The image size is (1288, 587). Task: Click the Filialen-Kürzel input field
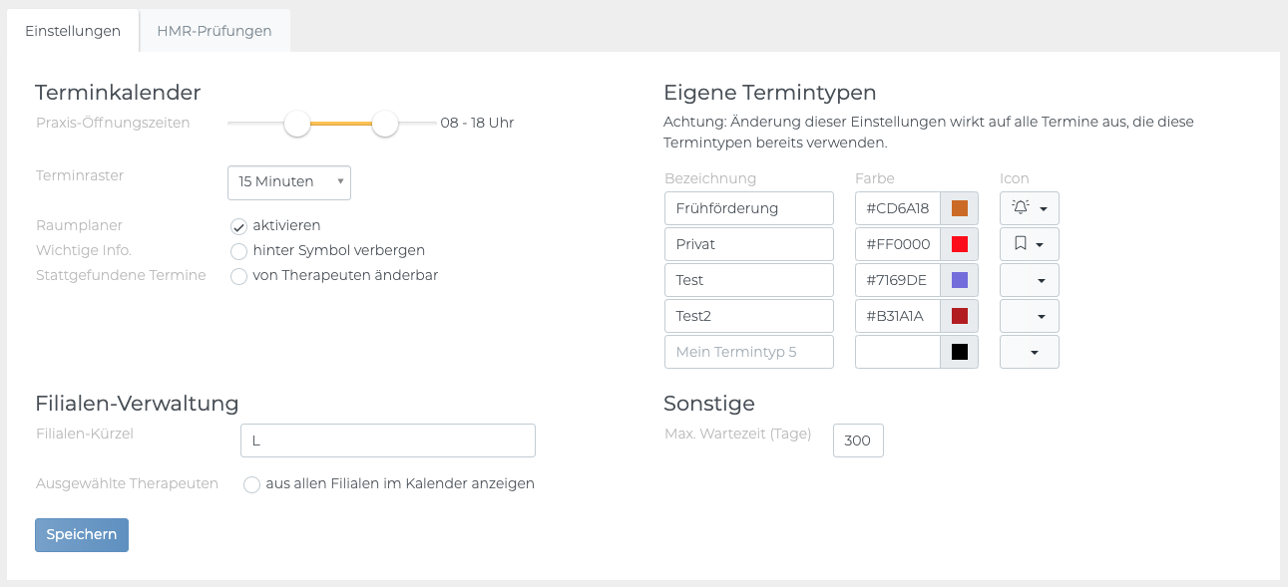tap(387, 440)
